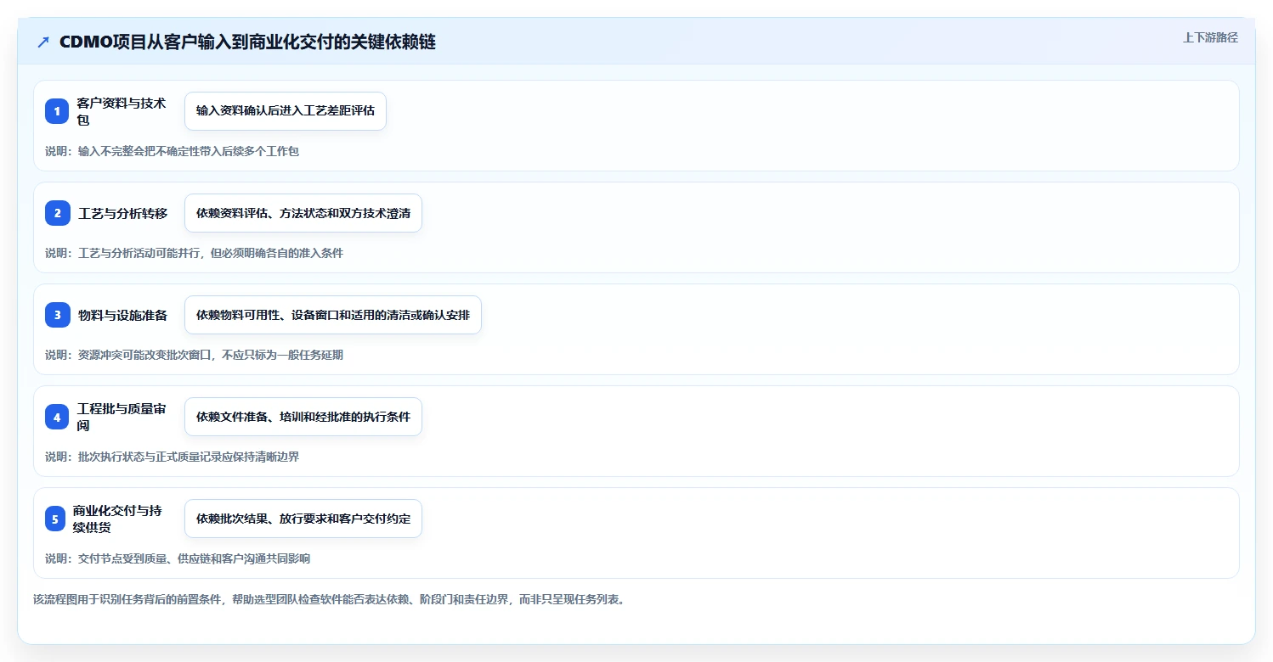1273x662 pixels.
Task: Click the note 交付节点受到质量、供应链和客户沟通共同影响
Action: (x=178, y=558)
